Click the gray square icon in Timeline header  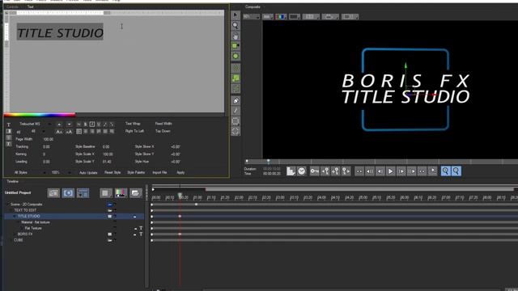pyautogui.click(x=106, y=193)
